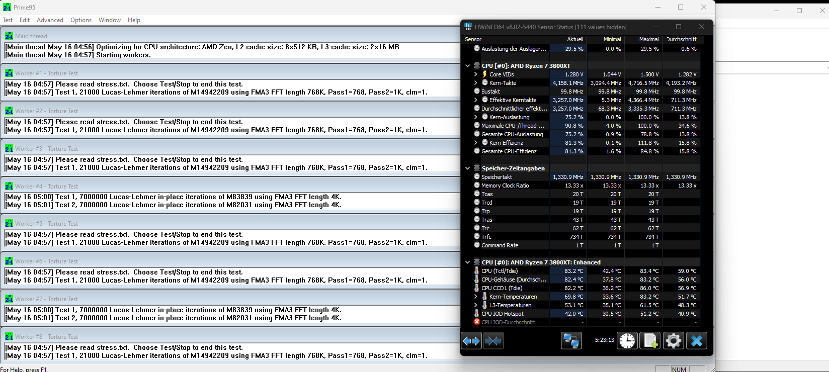The image size is (829, 372).
Task: Select the Gesamte CPU-Effizienz row
Action: (581, 151)
